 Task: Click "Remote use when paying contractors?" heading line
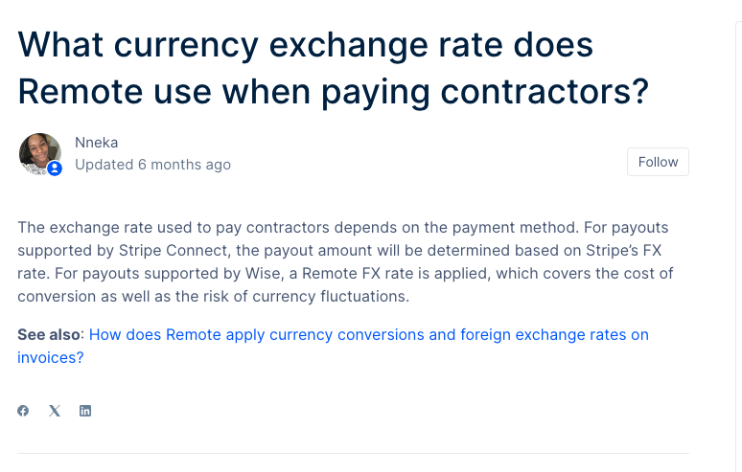tap(334, 92)
